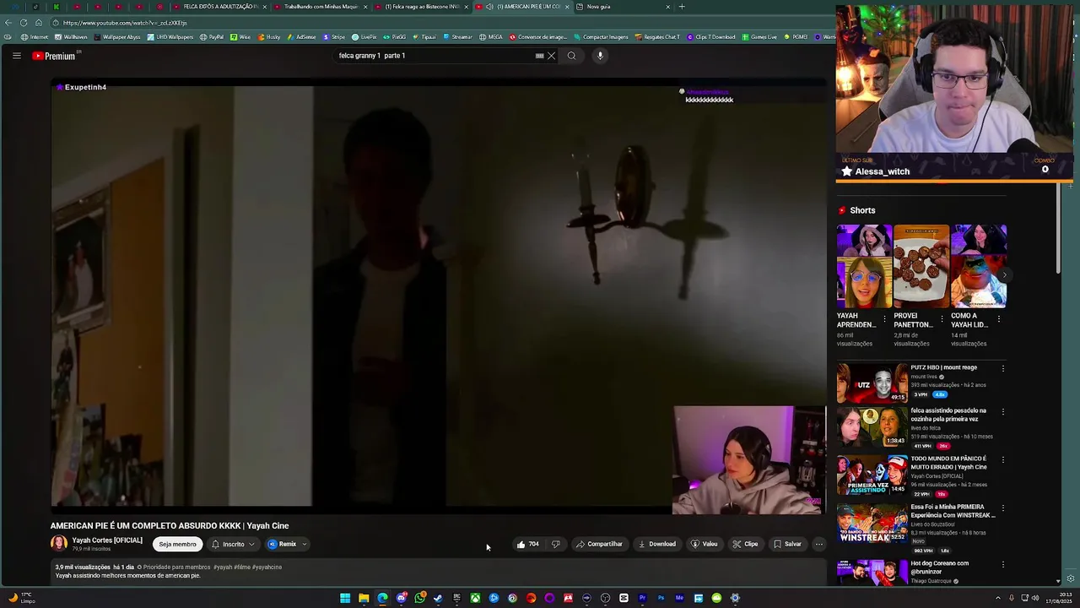The height and width of the screenshot is (608, 1080).
Task: Open WINSTREAK video thumbnail
Action: pos(872,523)
